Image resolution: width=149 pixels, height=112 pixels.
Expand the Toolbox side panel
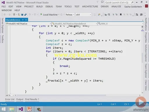(3, 39)
